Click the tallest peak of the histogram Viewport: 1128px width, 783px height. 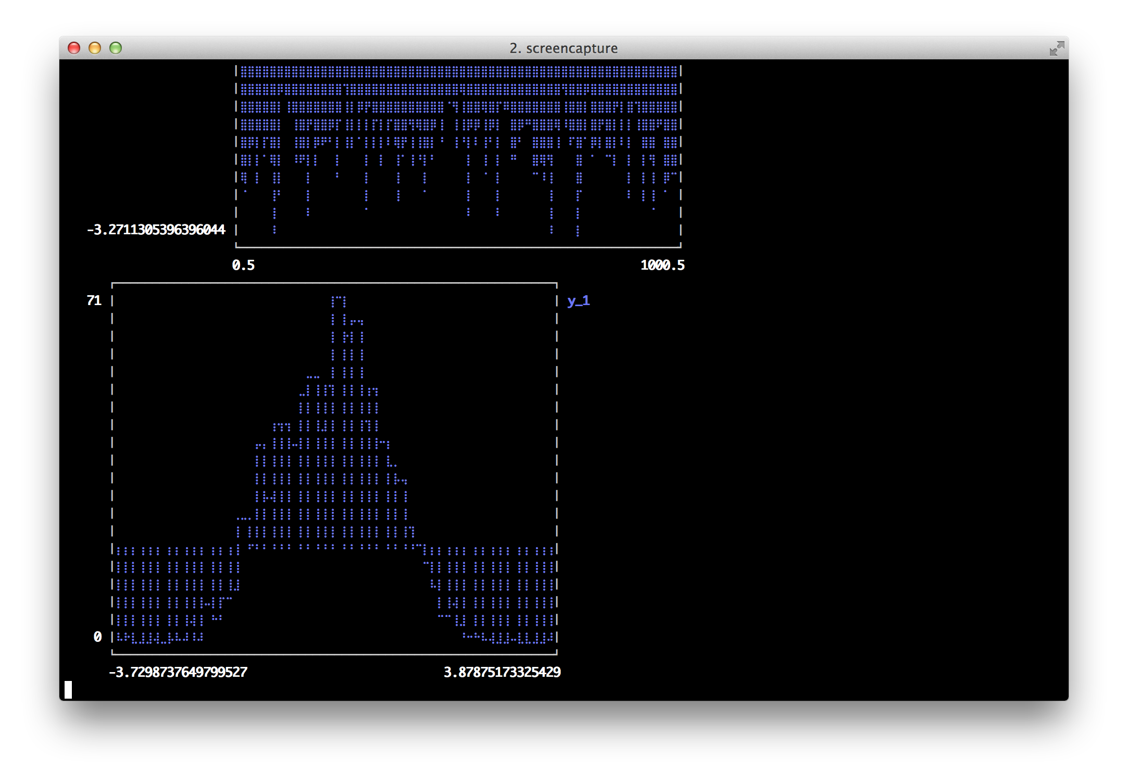(x=339, y=302)
